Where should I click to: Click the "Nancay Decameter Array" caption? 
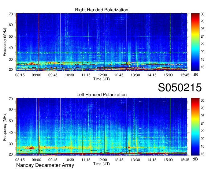click(45, 165)
